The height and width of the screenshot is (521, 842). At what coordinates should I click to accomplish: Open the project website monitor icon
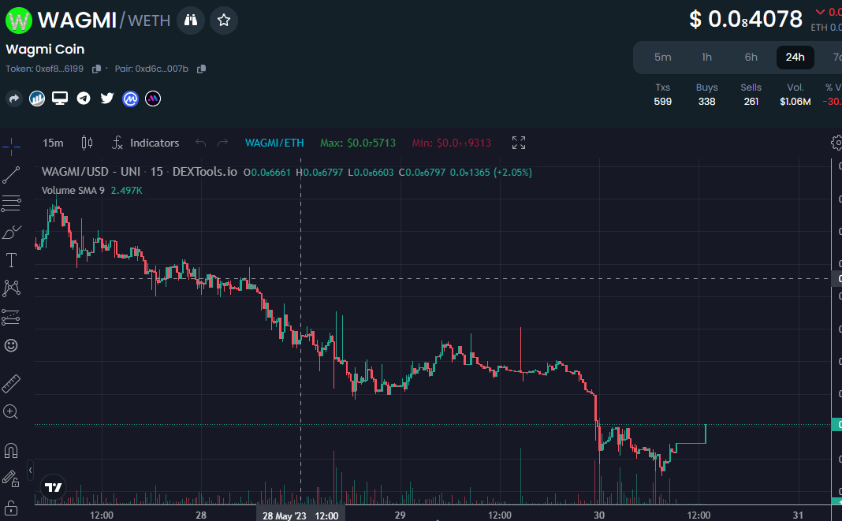pos(60,99)
